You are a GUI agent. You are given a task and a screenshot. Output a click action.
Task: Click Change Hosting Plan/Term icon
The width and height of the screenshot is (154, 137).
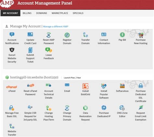pos(49,108)
